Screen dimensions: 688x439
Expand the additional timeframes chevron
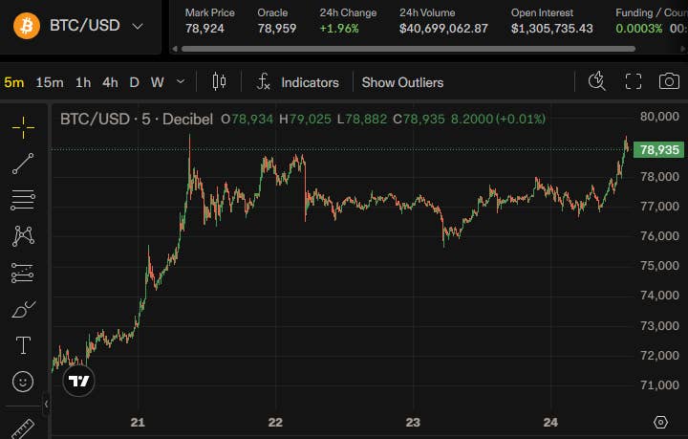181,81
